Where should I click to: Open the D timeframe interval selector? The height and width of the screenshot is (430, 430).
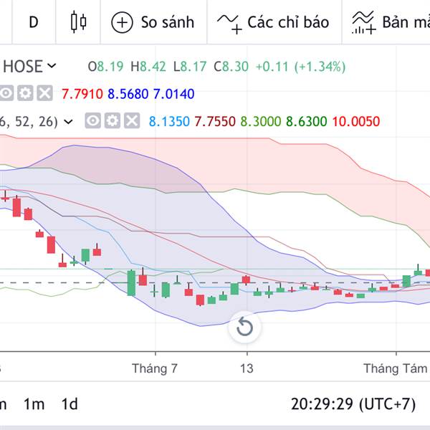click(34, 22)
